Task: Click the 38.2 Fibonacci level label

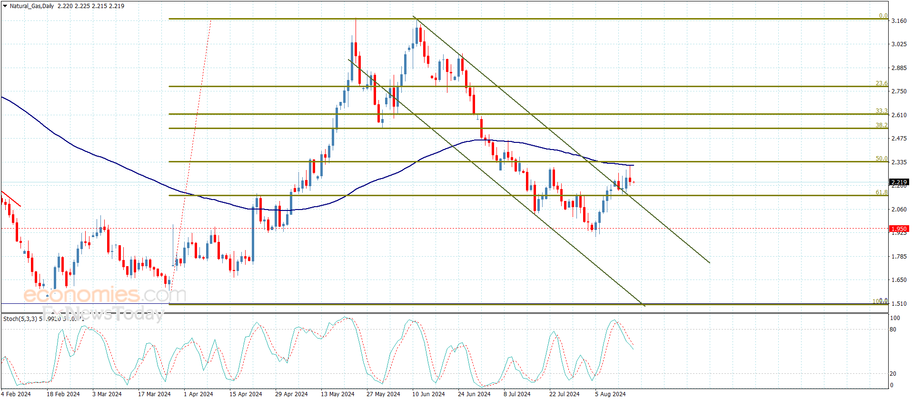Action: 881,125
